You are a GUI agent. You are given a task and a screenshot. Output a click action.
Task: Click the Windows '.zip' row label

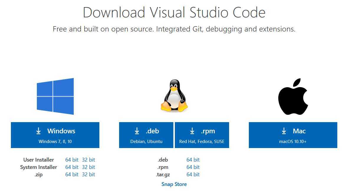click(39, 175)
